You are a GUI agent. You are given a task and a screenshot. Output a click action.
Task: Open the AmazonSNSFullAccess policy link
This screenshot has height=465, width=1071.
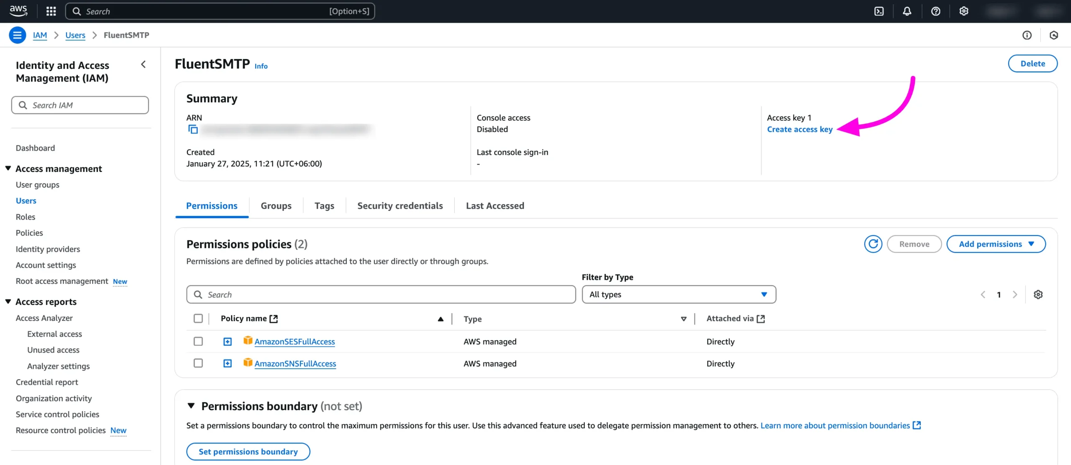295,363
